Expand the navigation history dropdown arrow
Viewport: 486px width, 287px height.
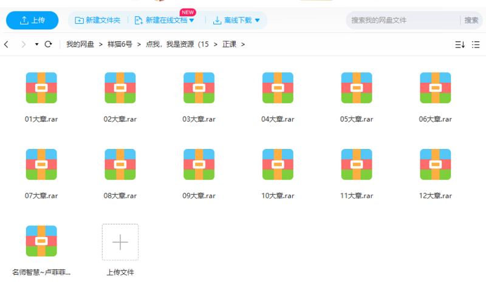(x=36, y=44)
